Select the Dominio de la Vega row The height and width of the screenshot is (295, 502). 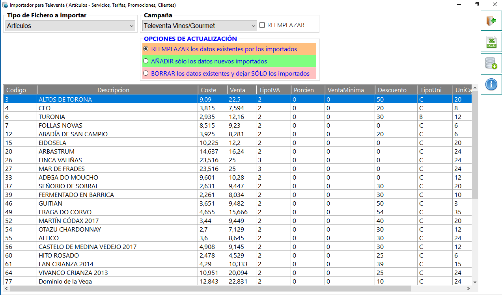coord(238,281)
